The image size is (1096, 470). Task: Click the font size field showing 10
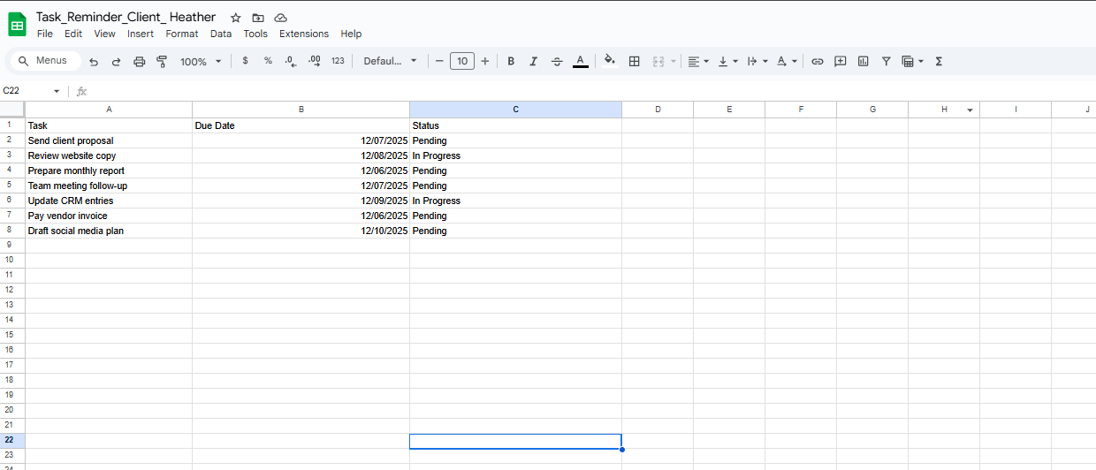pos(462,61)
